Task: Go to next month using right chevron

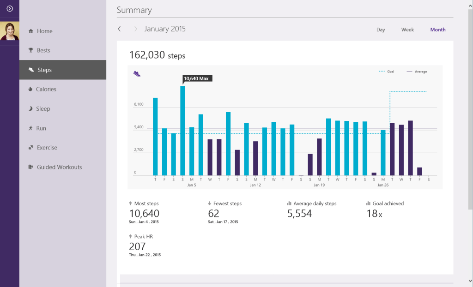Action: [135, 29]
